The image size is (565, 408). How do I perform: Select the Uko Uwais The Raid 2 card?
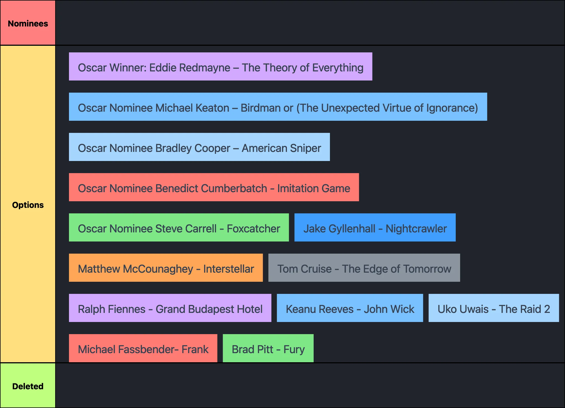494,308
